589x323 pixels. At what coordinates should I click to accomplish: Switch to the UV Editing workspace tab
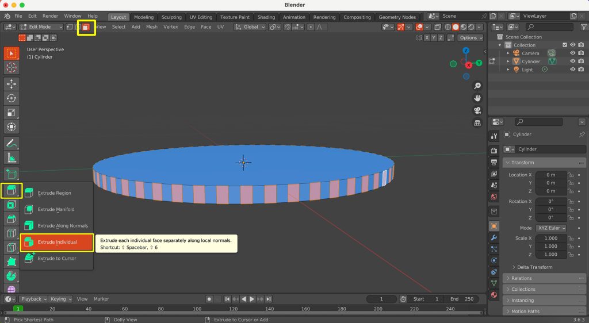point(201,17)
